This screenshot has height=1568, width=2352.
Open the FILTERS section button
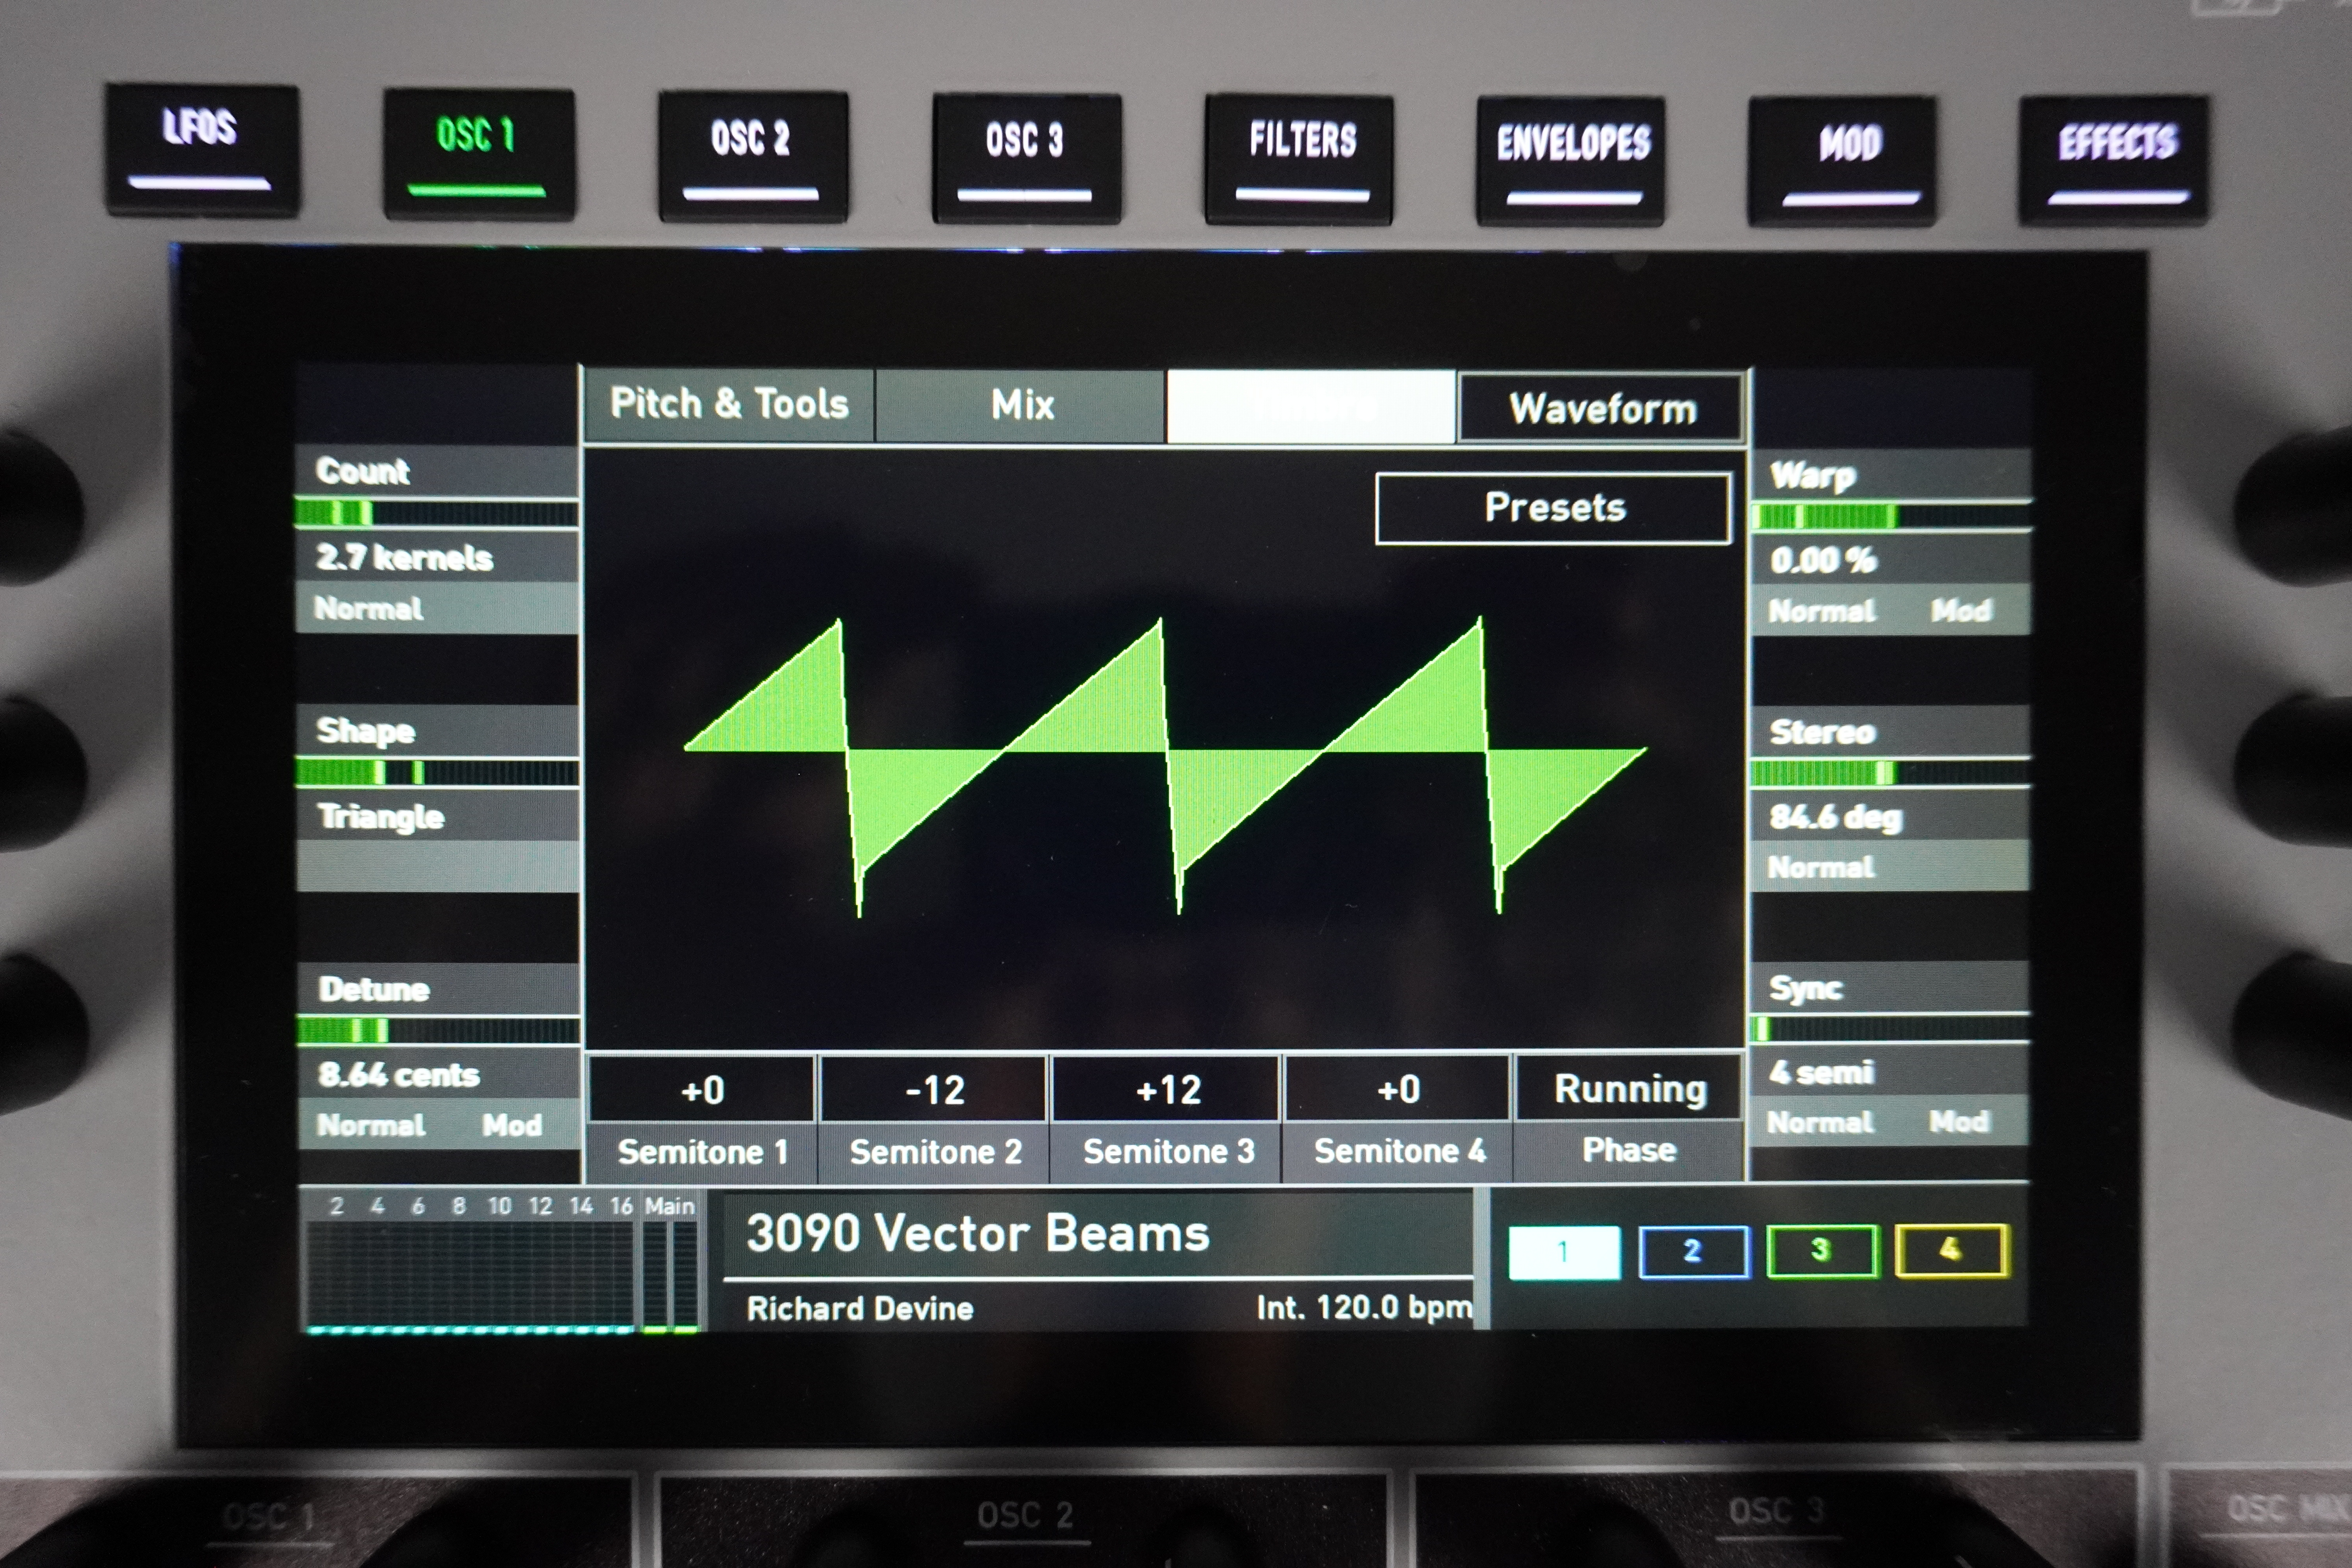(1299, 159)
